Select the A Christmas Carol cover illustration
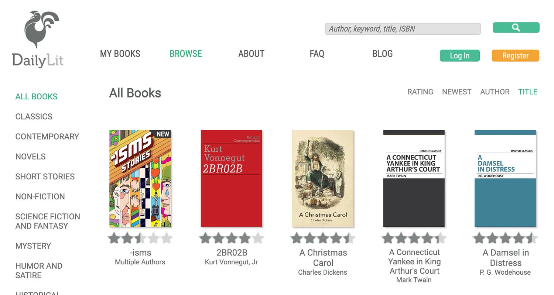This screenshot has width=554, height=295. pyautogui.click(x=322, y=178)
